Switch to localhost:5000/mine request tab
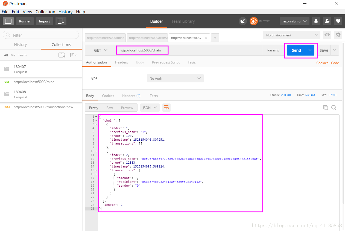The width and height of the screenshot is (345, 231). pyautogui.click(x=106, y=38)
